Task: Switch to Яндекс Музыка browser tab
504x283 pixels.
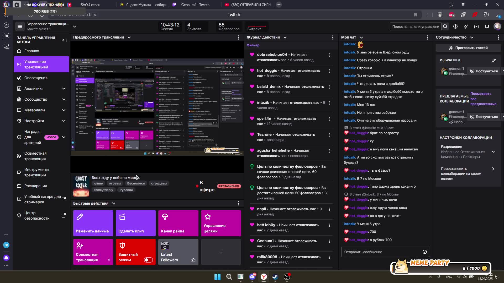Action: 143,5
